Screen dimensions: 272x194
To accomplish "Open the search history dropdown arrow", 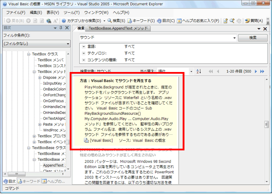I will (x=235, y=38).
